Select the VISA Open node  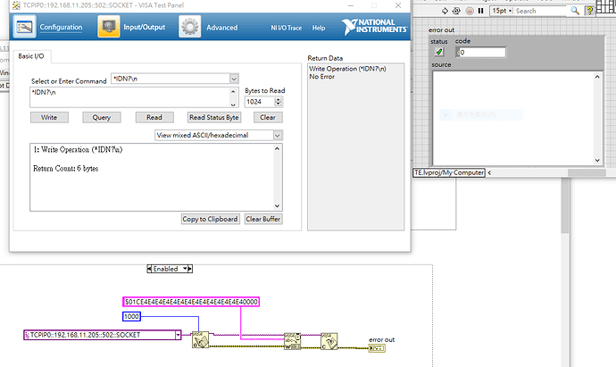(x=200, y=339)
